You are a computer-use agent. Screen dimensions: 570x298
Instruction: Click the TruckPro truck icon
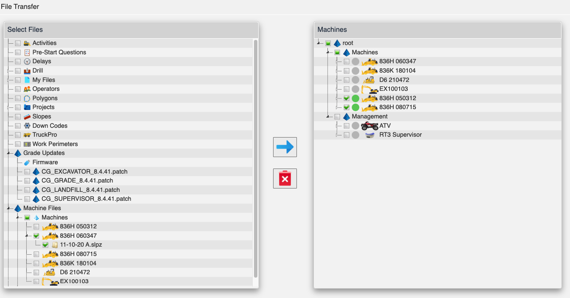27,135
